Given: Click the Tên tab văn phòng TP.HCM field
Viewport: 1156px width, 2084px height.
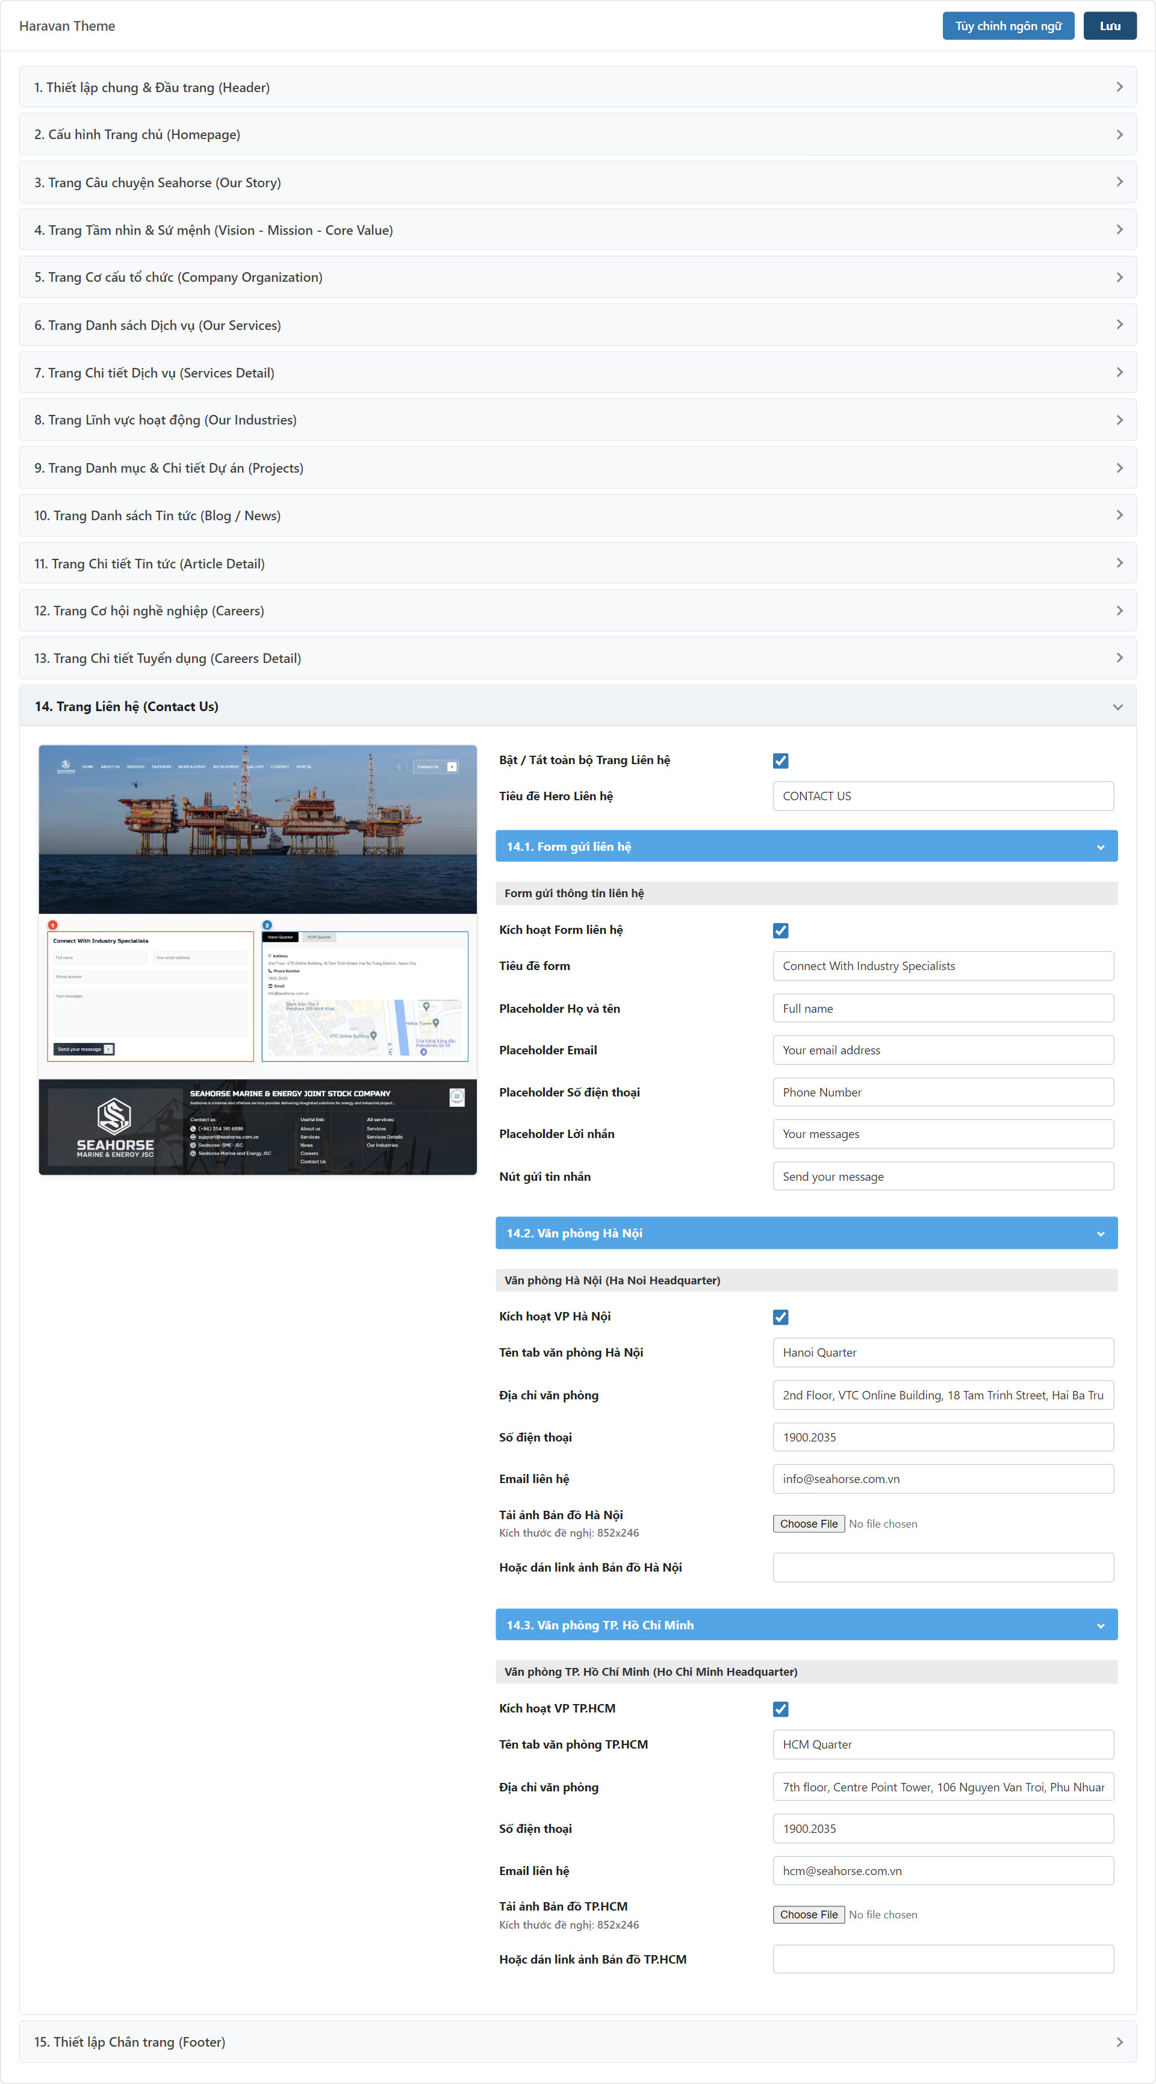Looking at the screenshot, I should pyautogui.click(x=943, y=1744).
